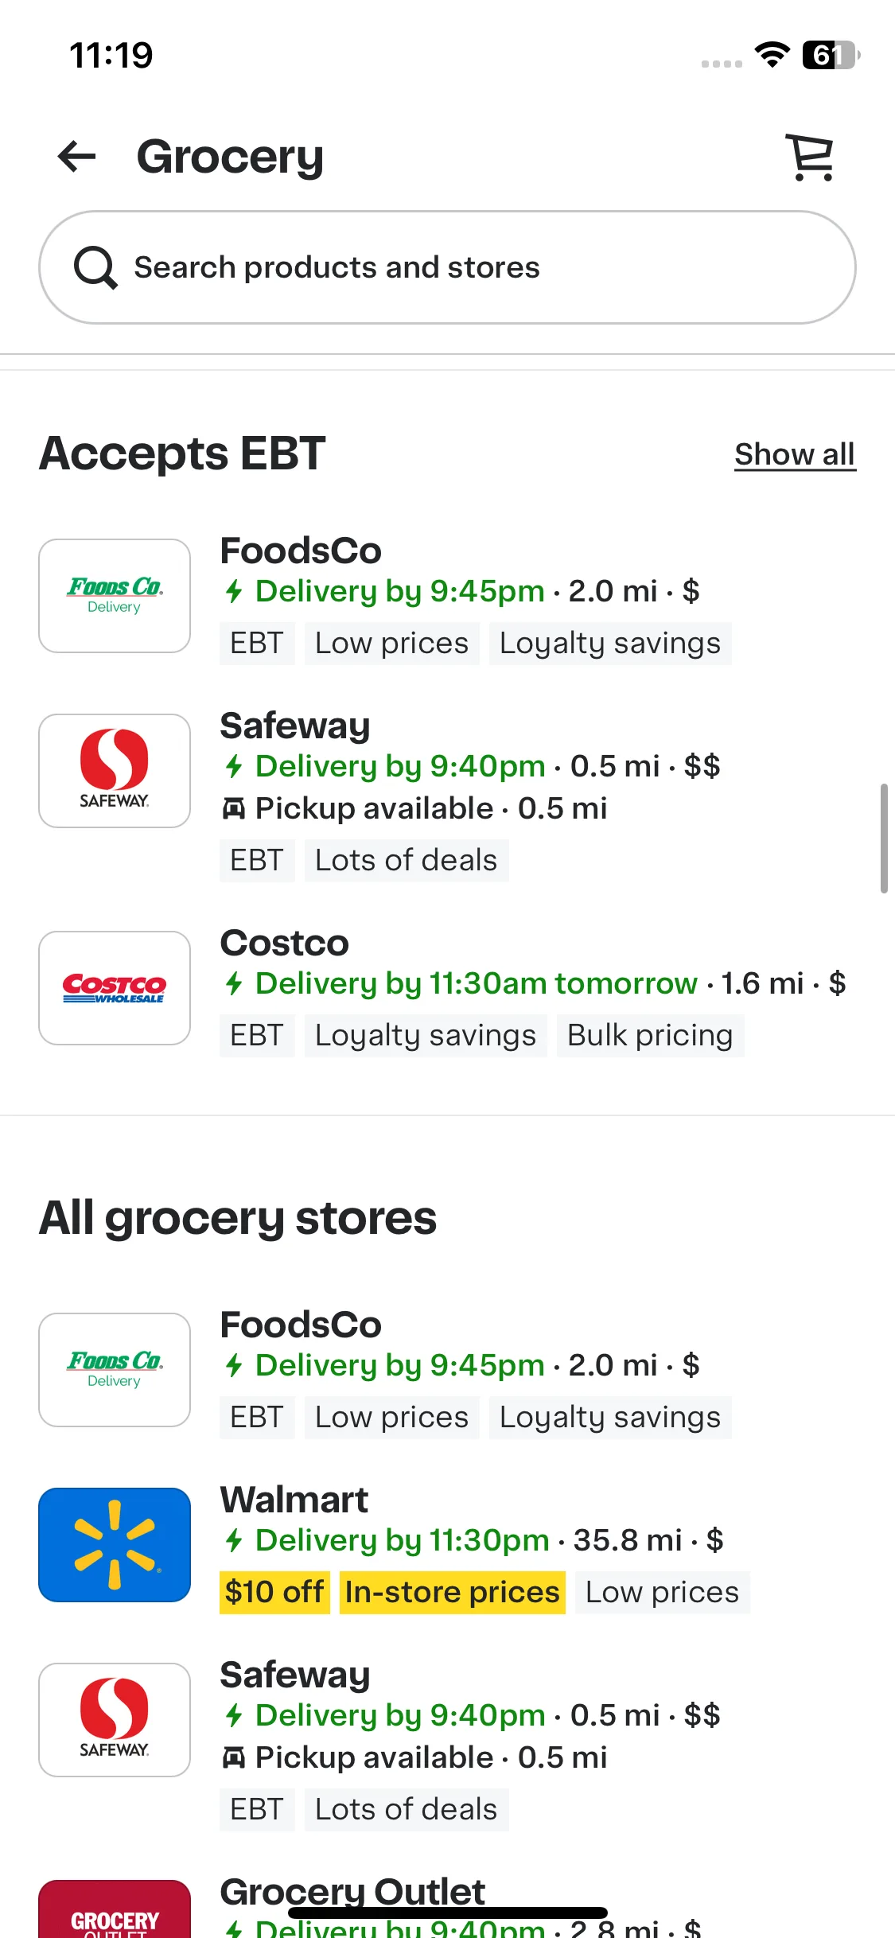Click the page scrollbar handle
The width and height of the screenshot is (895, 1938).
coord(884,839)
